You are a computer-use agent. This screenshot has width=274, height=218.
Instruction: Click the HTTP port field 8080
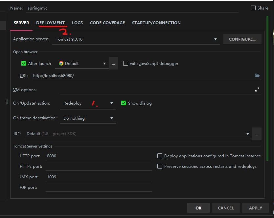(x=99, y=156)
